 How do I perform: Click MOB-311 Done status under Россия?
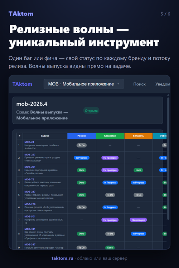click(x=82, y=234)
